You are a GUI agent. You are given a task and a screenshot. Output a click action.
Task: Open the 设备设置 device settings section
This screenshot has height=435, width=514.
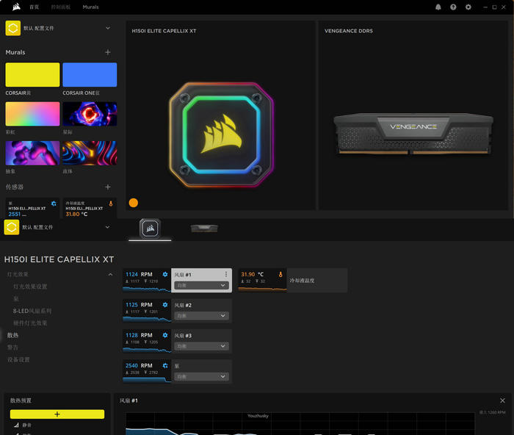18,359
